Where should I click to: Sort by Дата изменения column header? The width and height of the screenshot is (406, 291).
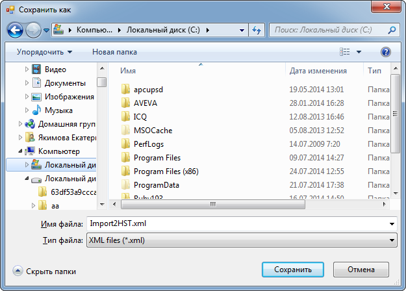318,71
